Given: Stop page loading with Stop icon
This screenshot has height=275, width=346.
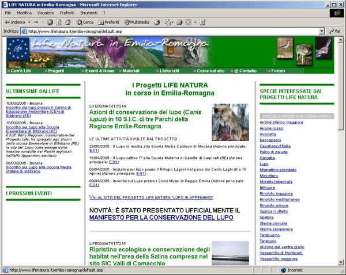Looking at the screenshot, I should pyautogui.click(x=50, y=22).
